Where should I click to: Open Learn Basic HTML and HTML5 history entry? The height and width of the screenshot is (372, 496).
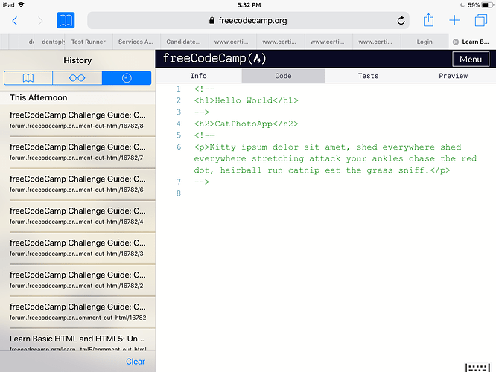(77, 340)
